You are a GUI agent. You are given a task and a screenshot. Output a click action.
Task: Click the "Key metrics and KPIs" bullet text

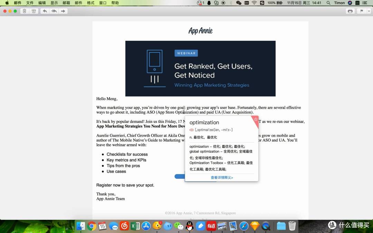pyautogui.click(x=126, y=160)
